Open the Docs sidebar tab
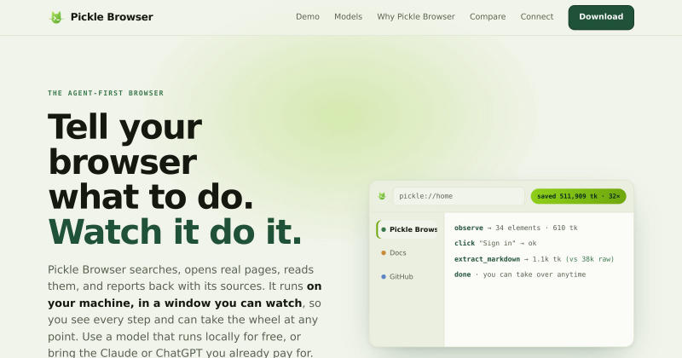The image size is (682, 358). tap(407, 253)
